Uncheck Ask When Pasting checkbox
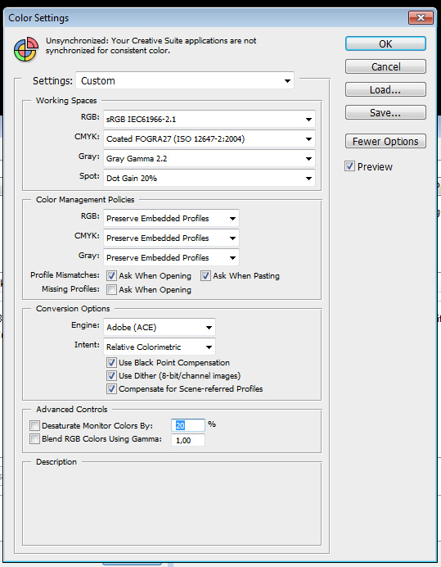441x567 pixels. (x=205, y=276)
